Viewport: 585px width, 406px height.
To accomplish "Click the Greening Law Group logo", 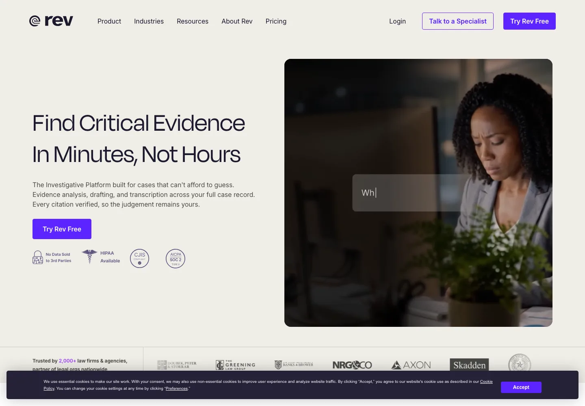I will [x=236, y=365].
